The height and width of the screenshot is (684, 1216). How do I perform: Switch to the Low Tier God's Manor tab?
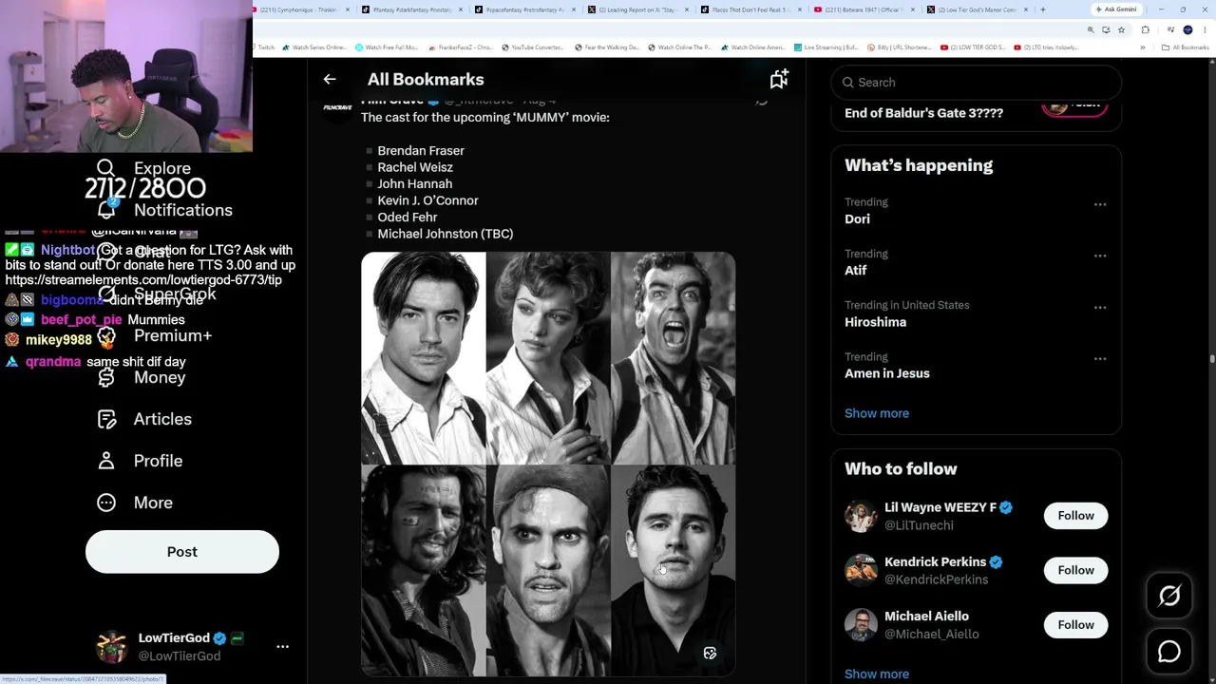coord(977,9)
